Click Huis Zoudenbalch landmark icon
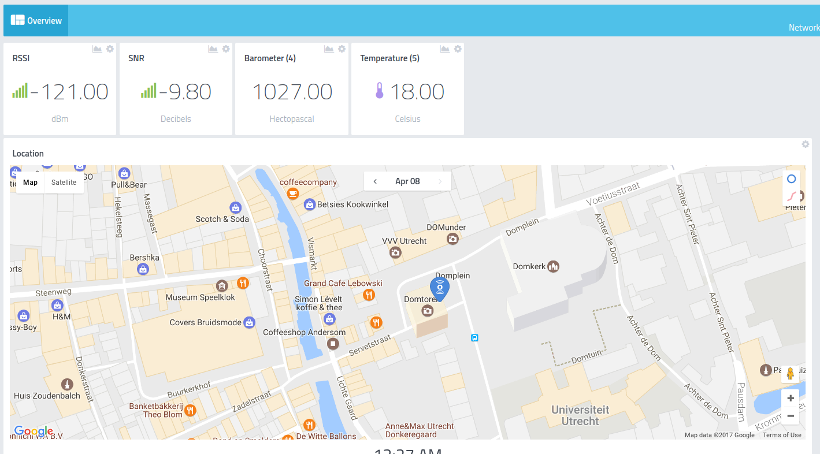 [67, 384]
